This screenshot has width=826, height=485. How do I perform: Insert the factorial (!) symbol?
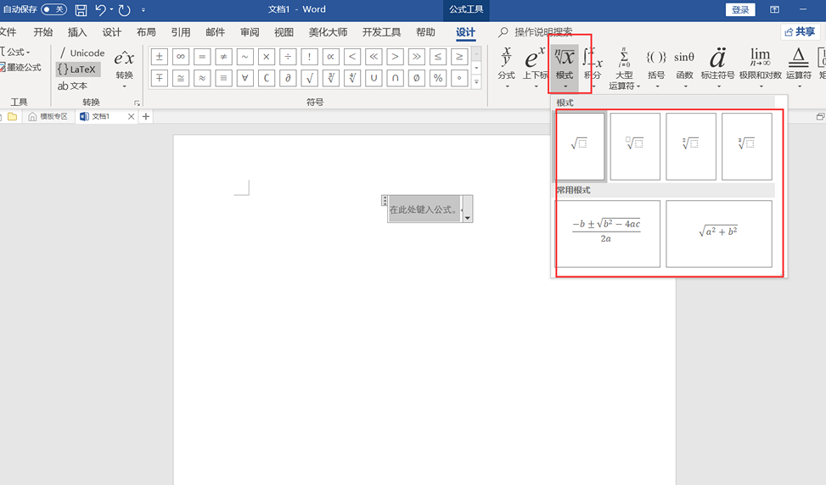(309, 56)
